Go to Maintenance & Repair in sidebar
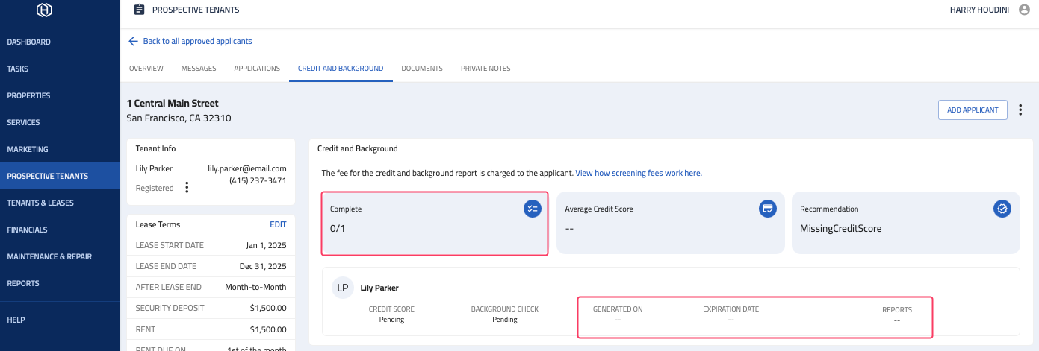The width and height of the screenshot is (1039, 351). click(60, 256)
